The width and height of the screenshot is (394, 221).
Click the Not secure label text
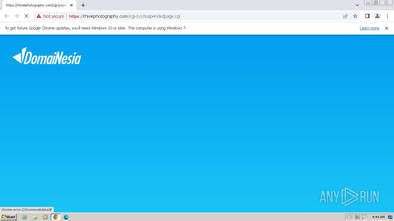(x=54, y=16)
